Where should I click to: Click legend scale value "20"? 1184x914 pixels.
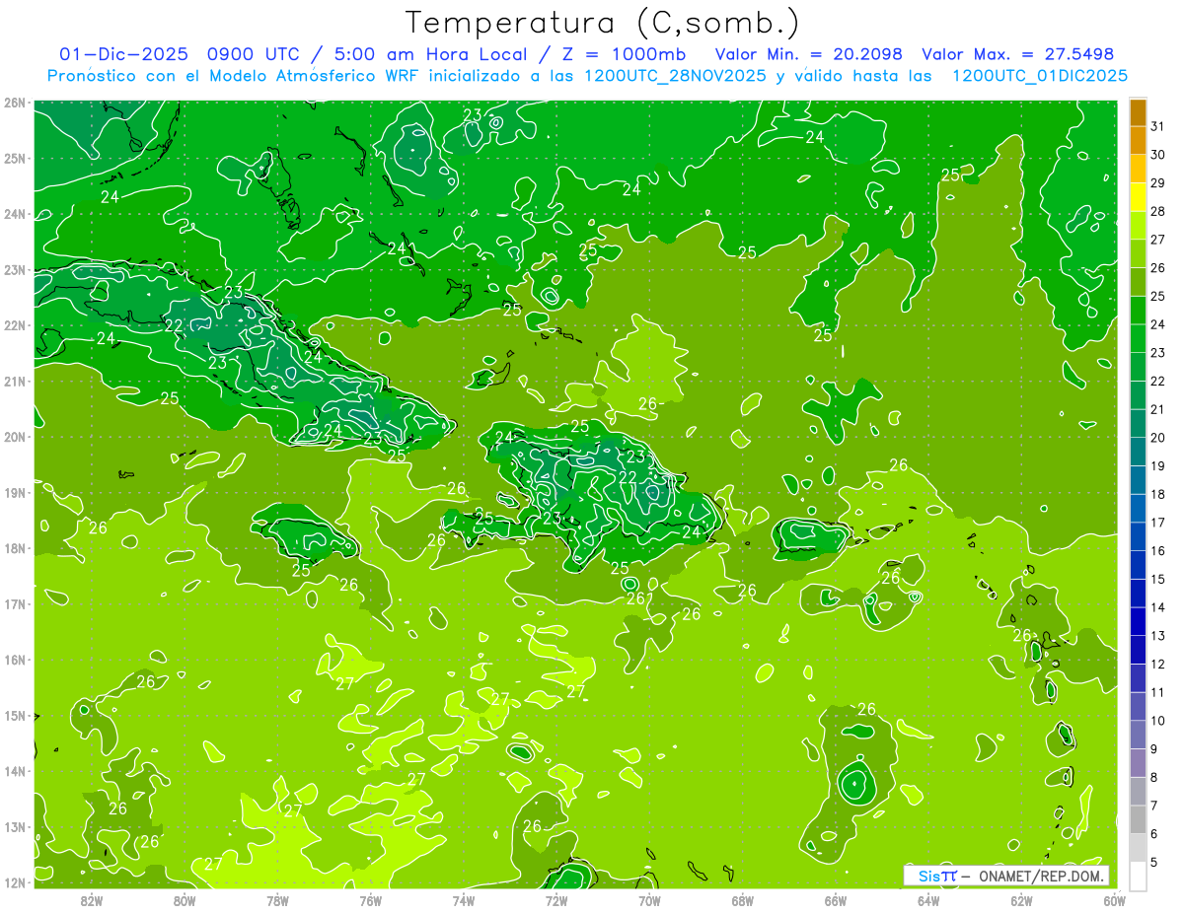click(1158, 438)
